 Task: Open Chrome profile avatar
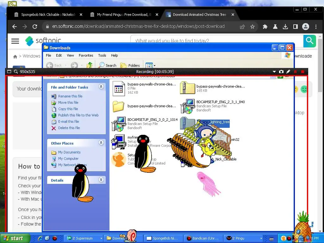tap(306, 27)
